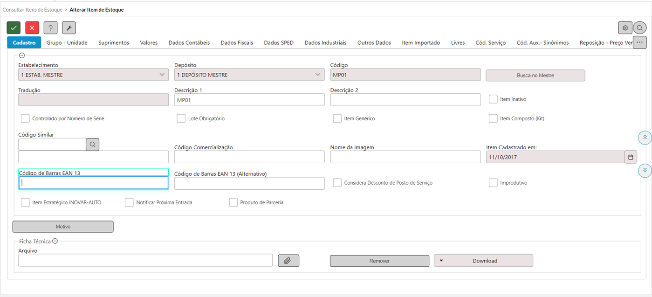Expand the Download dropdown button
This screenshot has width=652, height=297.
coord(483,261)
